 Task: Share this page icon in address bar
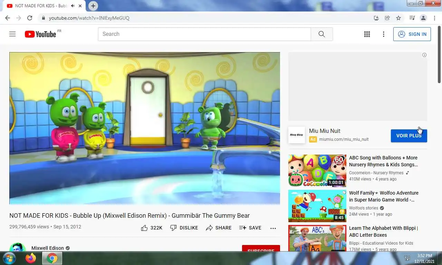pyautogui.click(x=387, y=18)
